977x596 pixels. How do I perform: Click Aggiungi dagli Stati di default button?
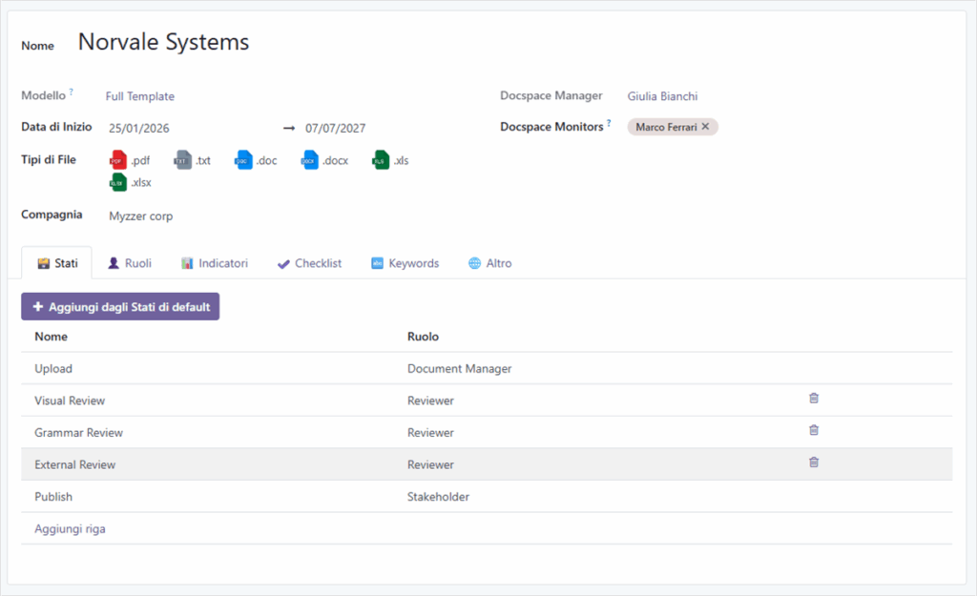120,306
